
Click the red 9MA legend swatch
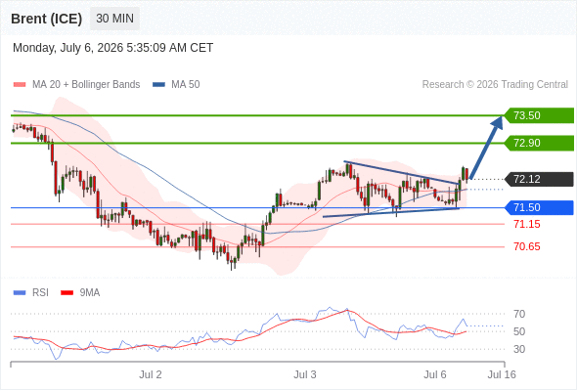67,293
